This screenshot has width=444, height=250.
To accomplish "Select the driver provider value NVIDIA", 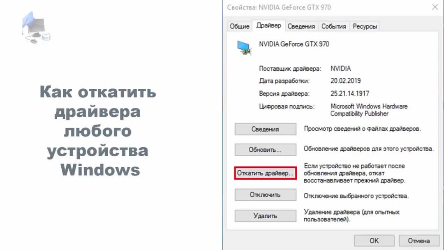I will pyautogui.click(x=341, y=69).
